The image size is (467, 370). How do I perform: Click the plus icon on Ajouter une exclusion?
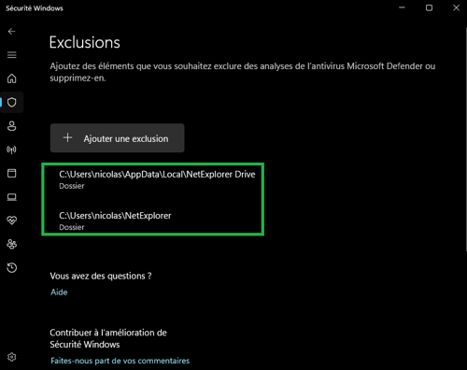point(67,137)
